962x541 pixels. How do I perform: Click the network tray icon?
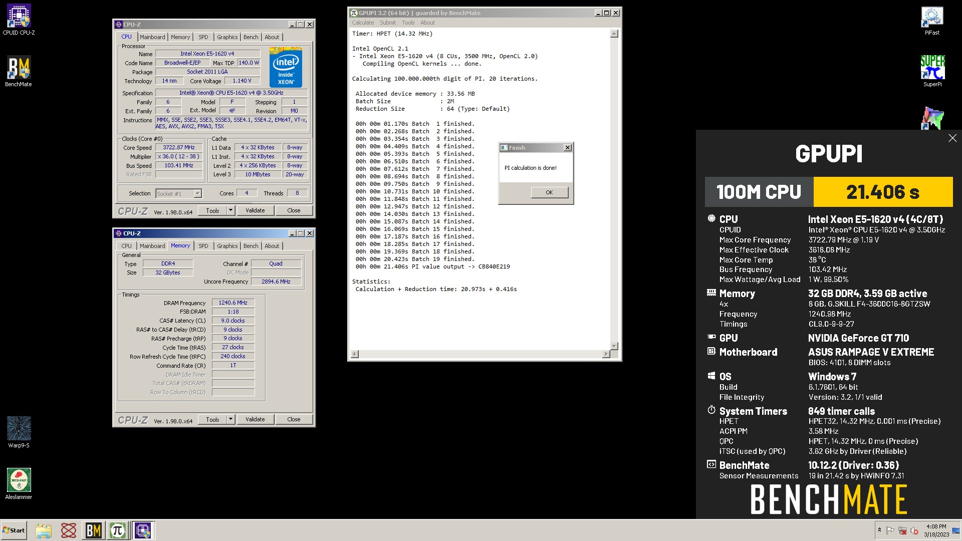(902, 530)
